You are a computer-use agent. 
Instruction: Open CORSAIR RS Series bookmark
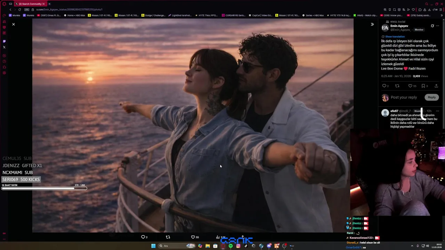(x=233, y=15)
